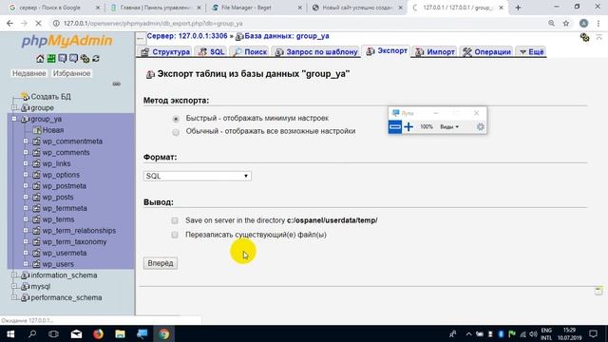Open the Операции tab
Viewport: 608px width, 342px height.
[x=486, y=52]
